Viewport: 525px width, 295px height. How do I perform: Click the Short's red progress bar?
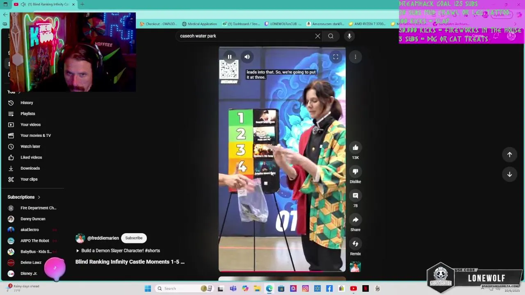click(282, 271)
